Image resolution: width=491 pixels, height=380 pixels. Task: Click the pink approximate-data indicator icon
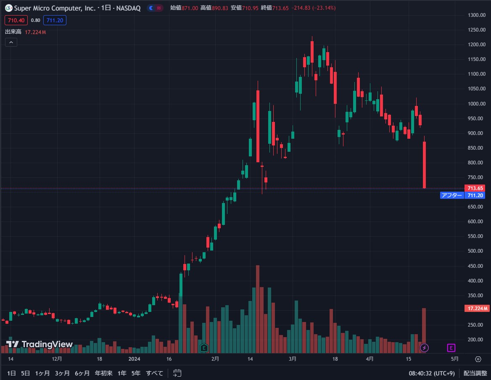(x=159, y=8)
